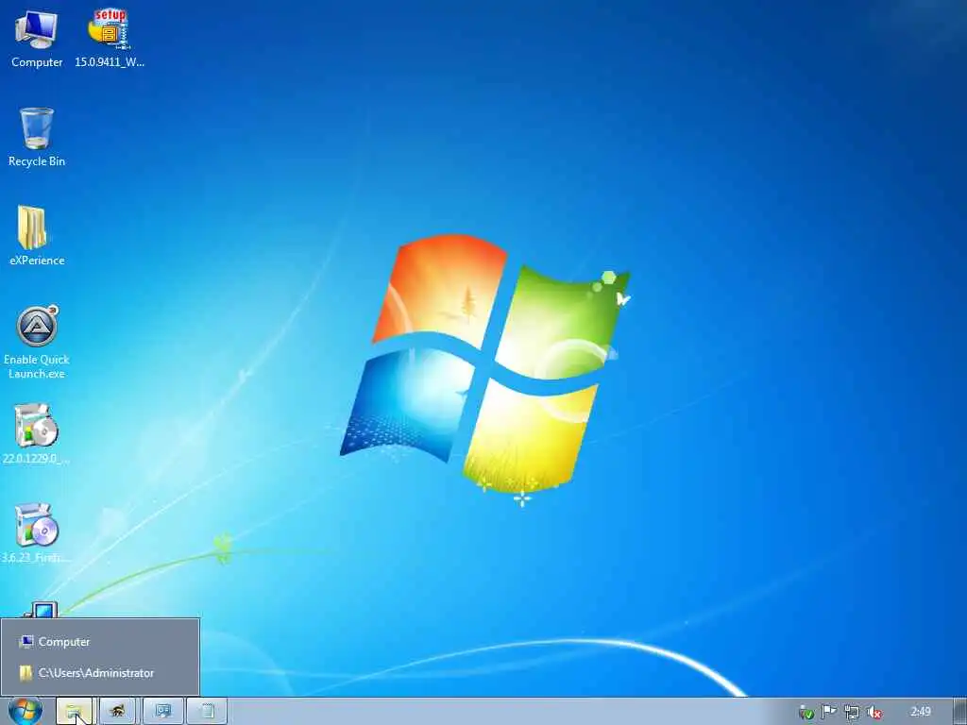Click the desktop-monitor taskbar icon
The height and width of the screenshot is (725, 967).
(x=163, y=712)
